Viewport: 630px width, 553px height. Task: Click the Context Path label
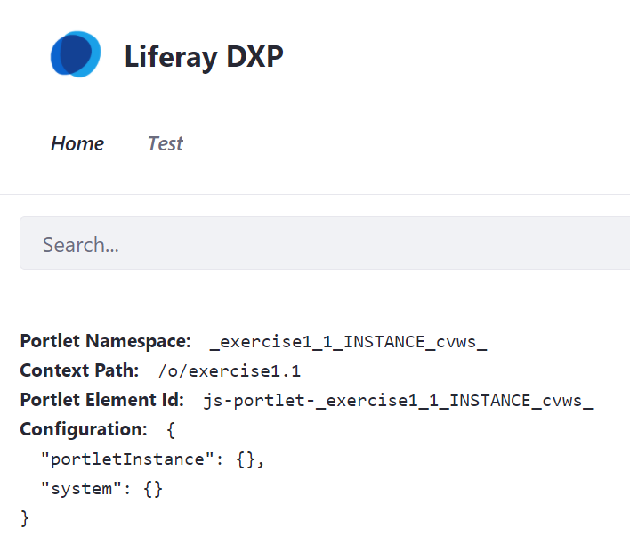pos(79,370)
